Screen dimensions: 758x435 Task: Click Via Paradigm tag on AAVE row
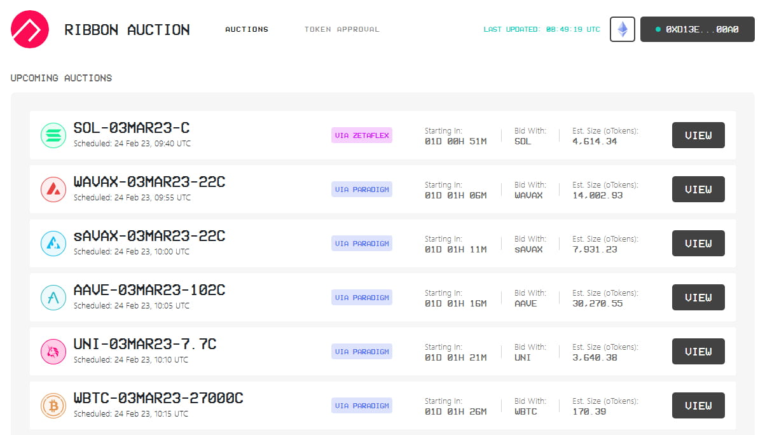tap(362, 298)
